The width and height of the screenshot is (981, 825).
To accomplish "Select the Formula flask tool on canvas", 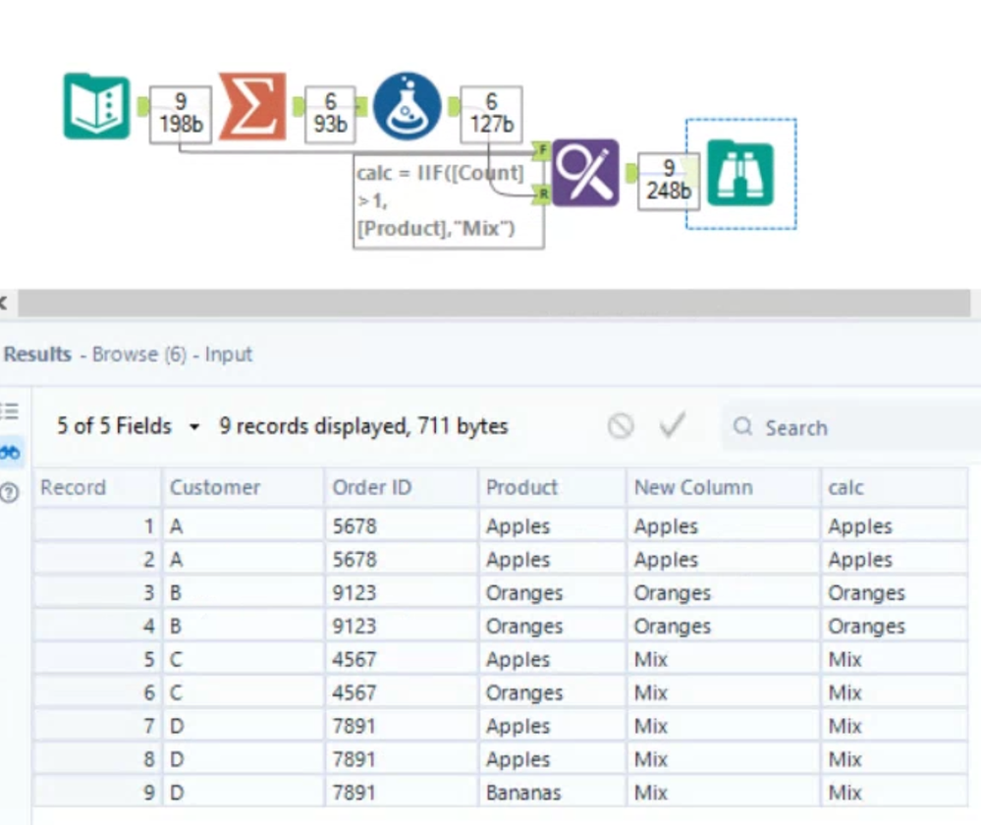I will (x=407, y=106).
